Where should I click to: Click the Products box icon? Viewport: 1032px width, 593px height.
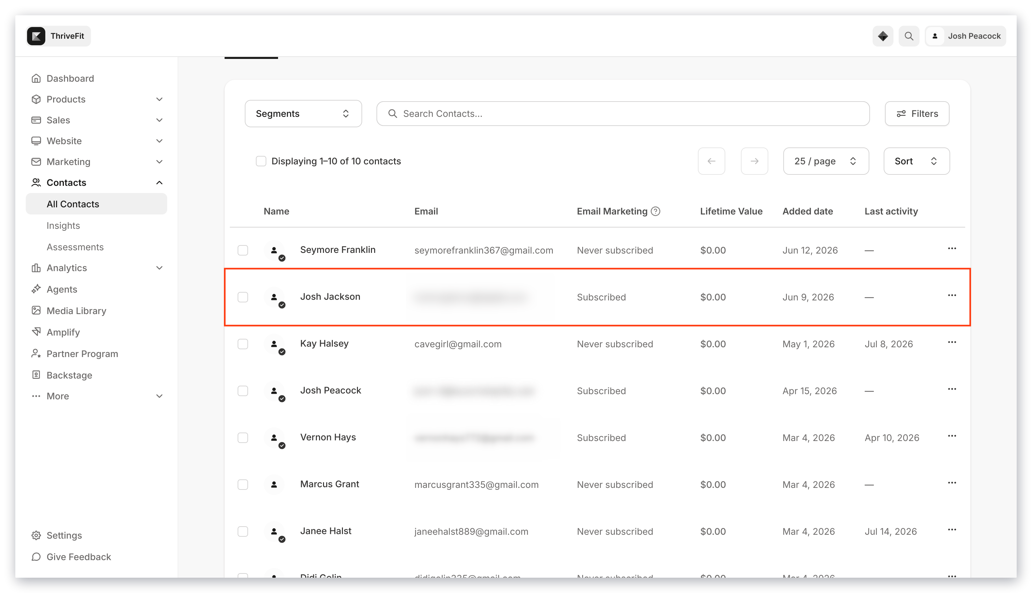point(36,99)
